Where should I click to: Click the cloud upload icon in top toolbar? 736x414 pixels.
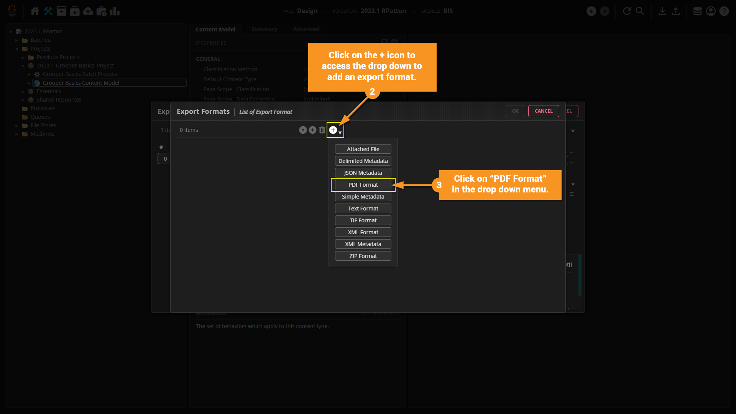pos(88,11)
